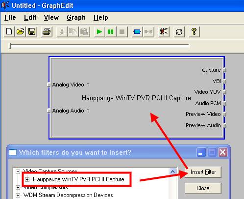Viewport: 244px width, 199px height.
Task: Save the graph using floppy icon
Action: tap(32, 31)
